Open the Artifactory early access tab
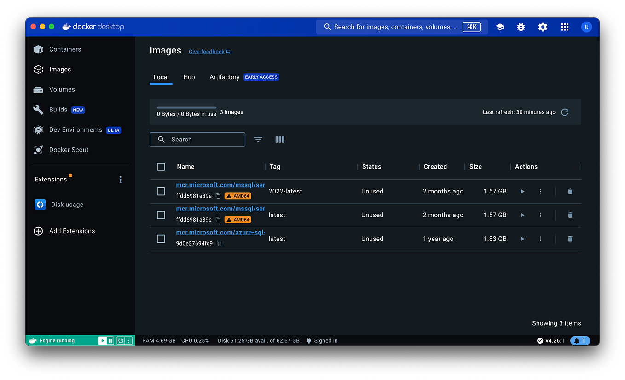Screen dimensions: 625x380 [224, 77]
